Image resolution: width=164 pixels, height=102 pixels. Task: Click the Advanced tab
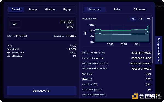95,9
